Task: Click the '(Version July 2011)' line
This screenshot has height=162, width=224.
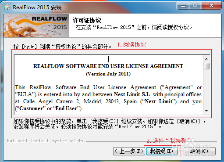Action: coord(108,74)
